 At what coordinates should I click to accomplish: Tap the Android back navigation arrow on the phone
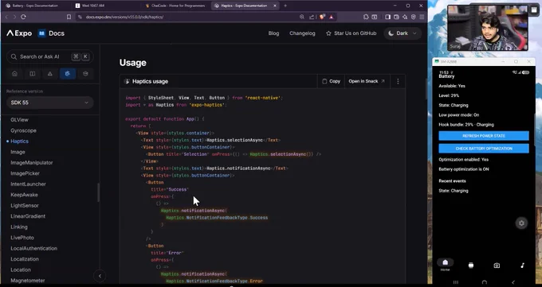513,282
